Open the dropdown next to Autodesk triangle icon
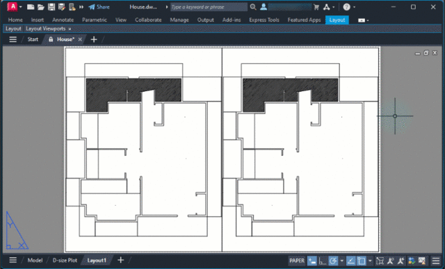The width and height of the screenshot is (445, 269). tap(334, 7)
